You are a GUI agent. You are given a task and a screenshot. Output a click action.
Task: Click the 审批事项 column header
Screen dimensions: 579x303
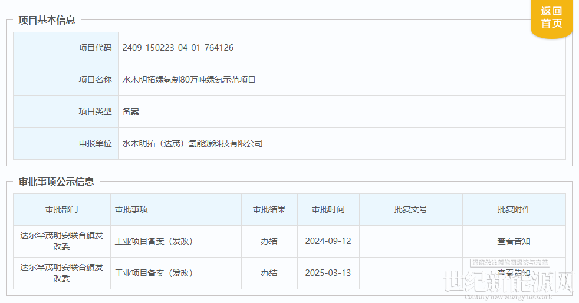click(131, 209)
